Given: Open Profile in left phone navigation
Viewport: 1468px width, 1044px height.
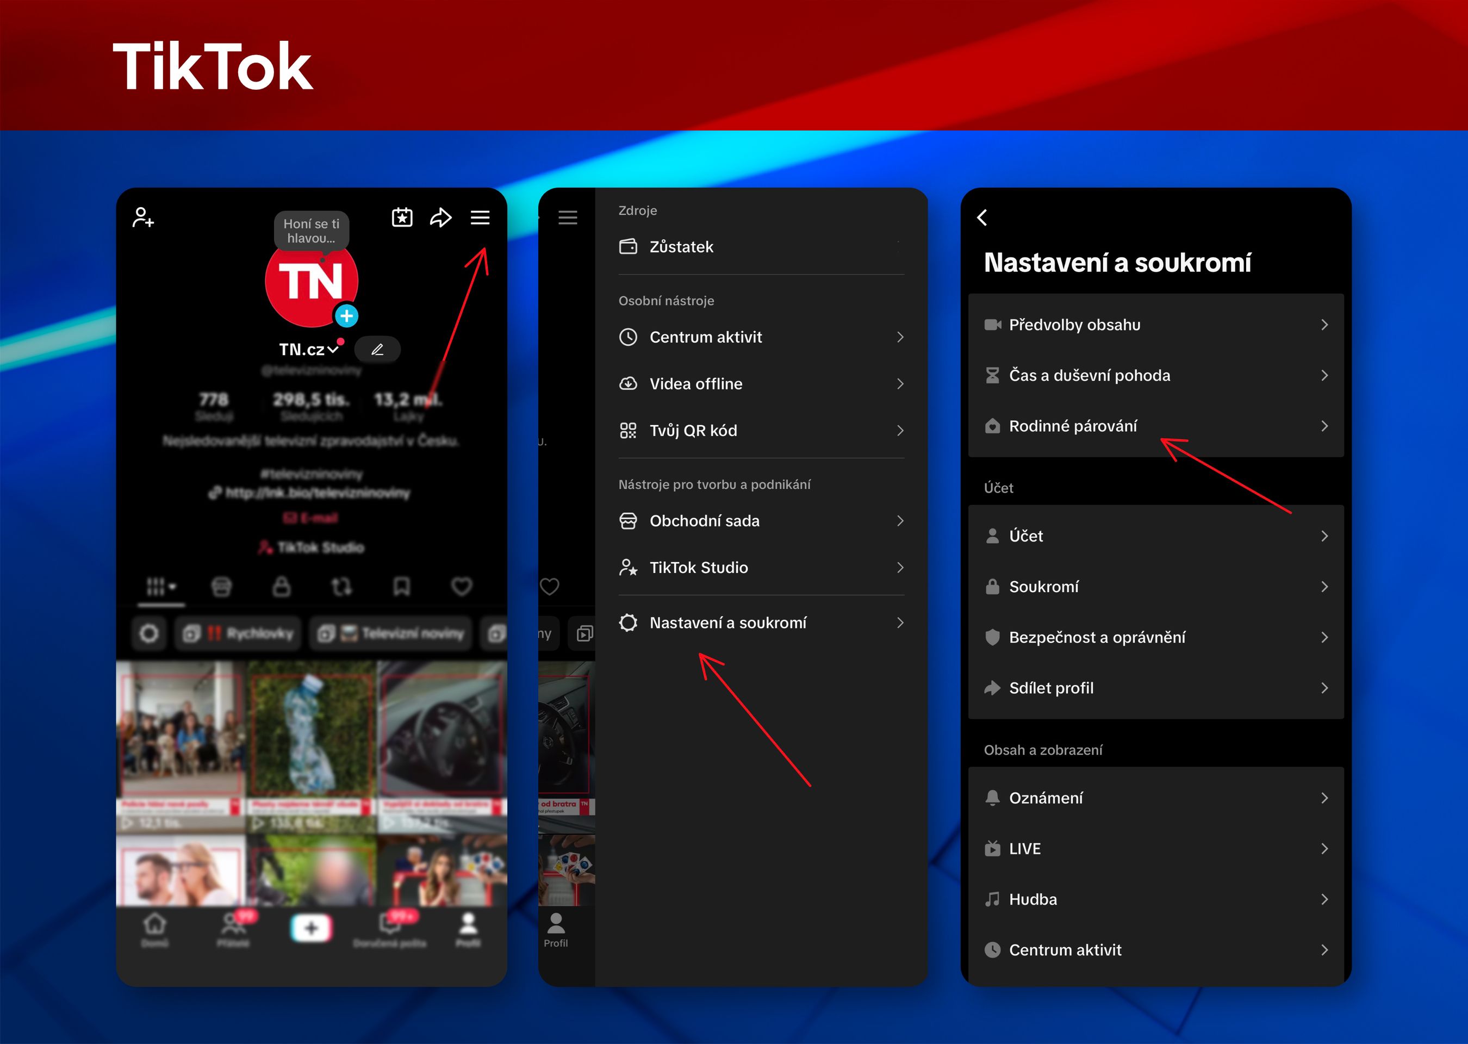Looking at the screenshot, I should point(469,930).
